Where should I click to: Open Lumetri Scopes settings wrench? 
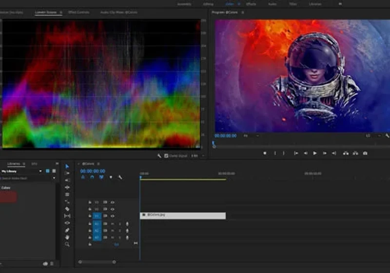[159, 156]
